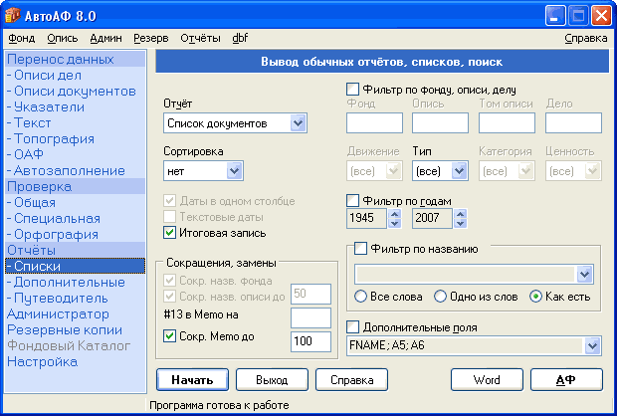Increase the end year 2007 spinner
The image size is (617, 416).
coord(460,214)
